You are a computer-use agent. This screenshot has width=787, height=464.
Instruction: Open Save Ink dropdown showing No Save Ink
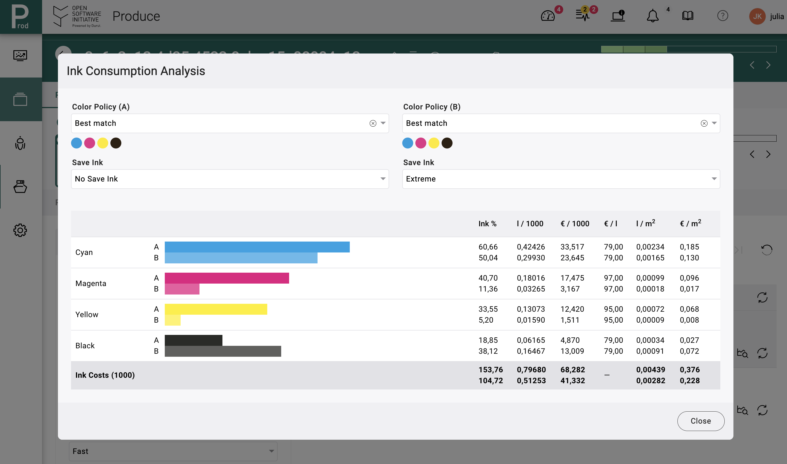pos(230,179)
